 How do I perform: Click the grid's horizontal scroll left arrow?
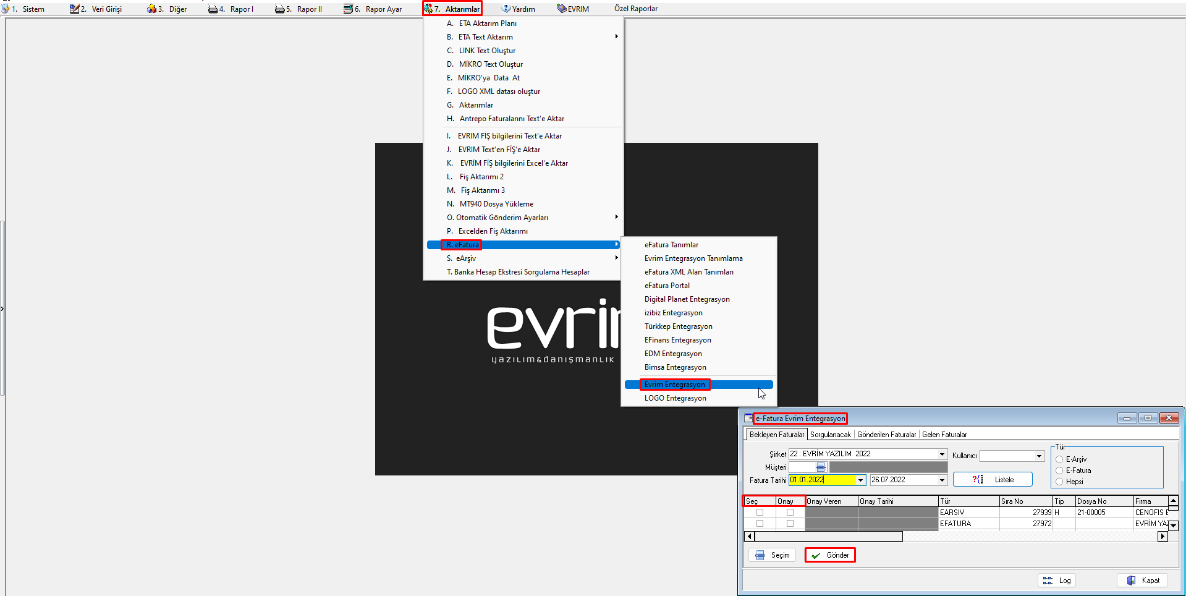click(x=750, y=537)
